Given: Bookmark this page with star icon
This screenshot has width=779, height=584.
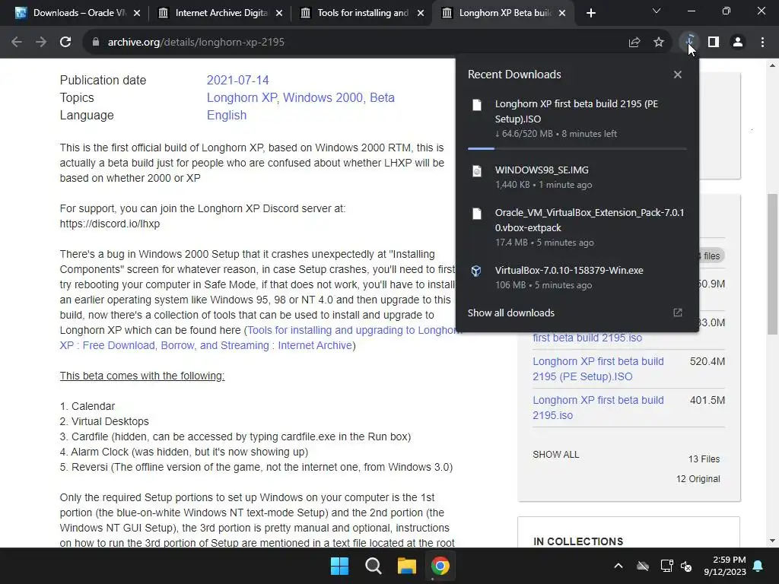Looking at the screenshot, I should [x=659, y=43].
